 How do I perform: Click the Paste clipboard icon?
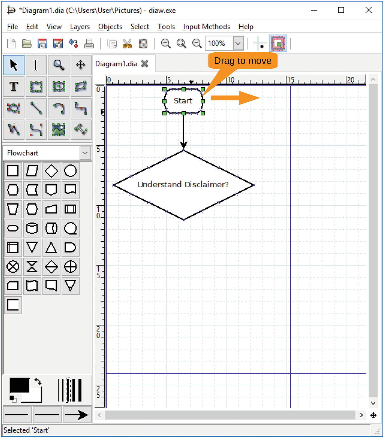click(143, 44)
